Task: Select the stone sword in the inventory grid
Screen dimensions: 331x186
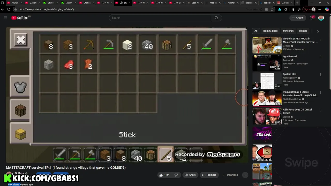Action: 207,45
